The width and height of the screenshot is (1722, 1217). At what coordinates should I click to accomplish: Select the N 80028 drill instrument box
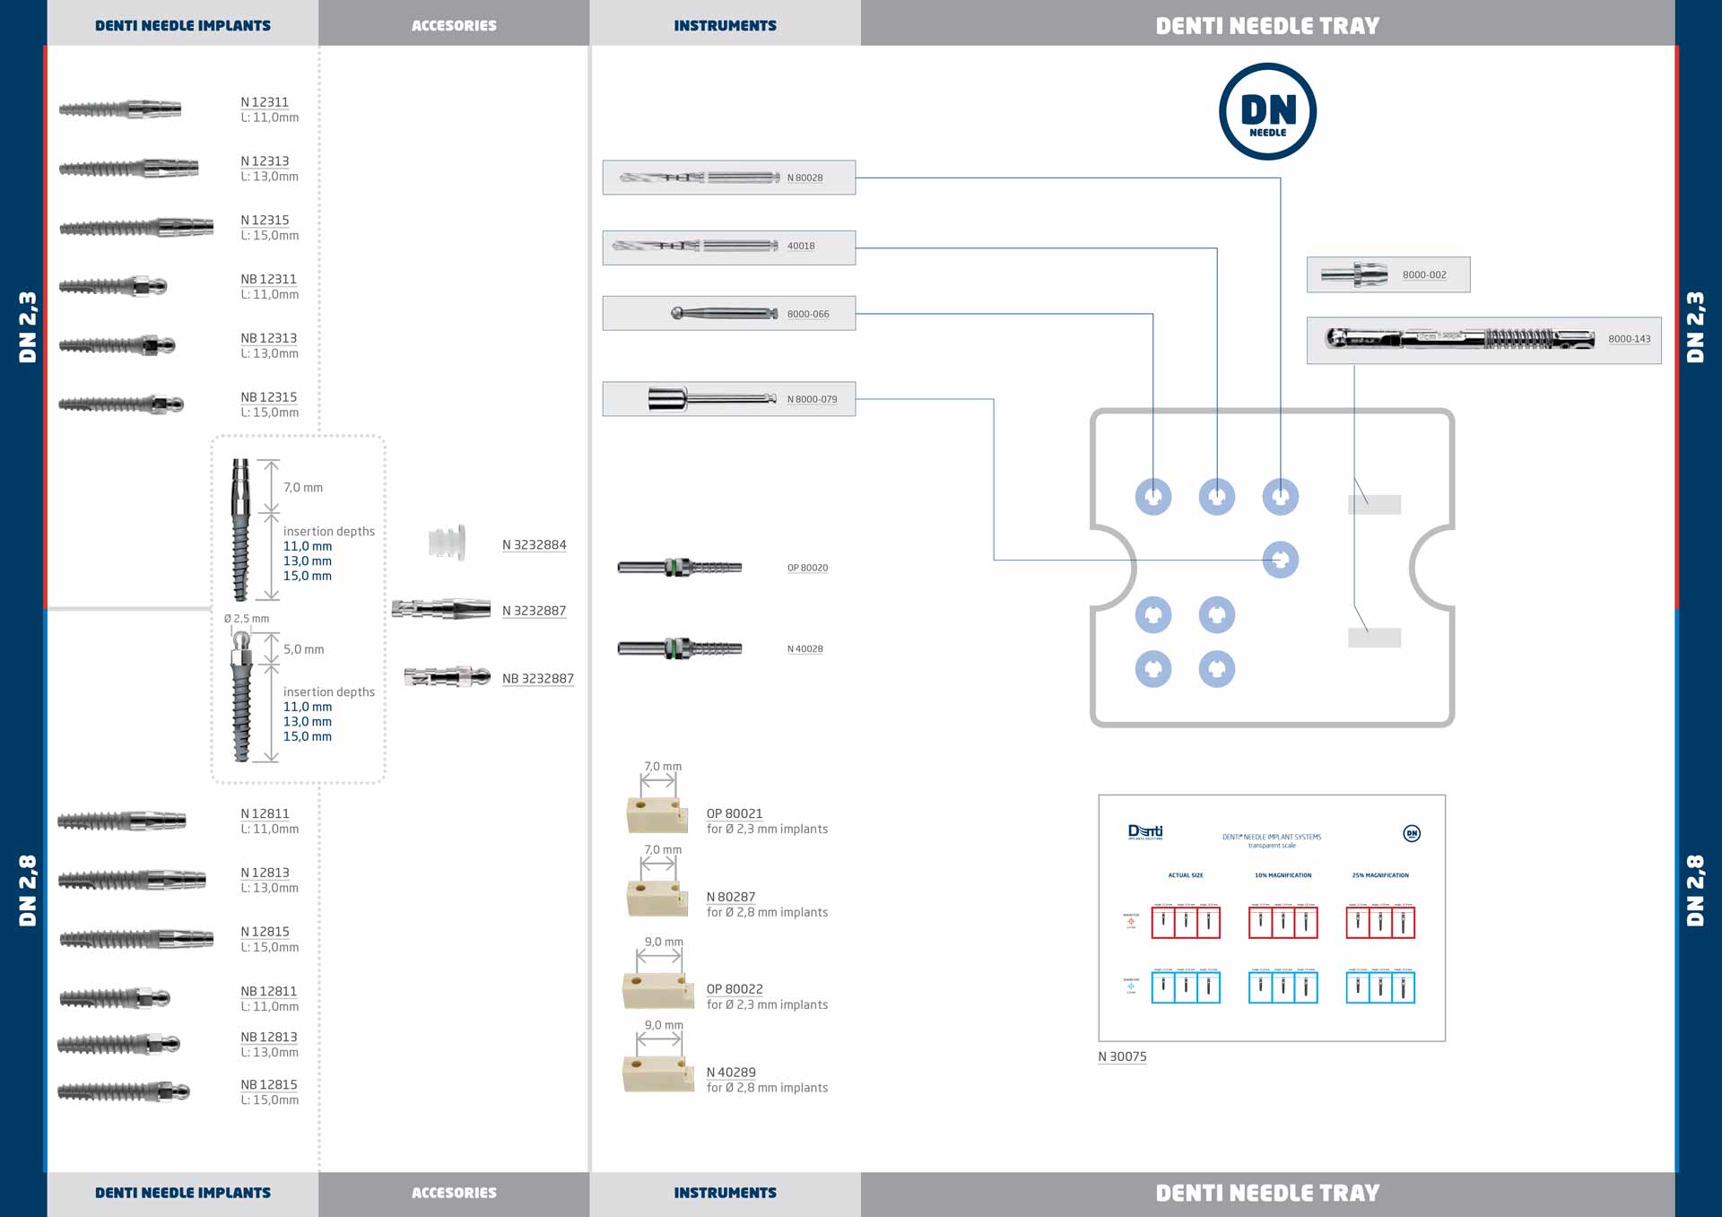(x=728, y=178)
